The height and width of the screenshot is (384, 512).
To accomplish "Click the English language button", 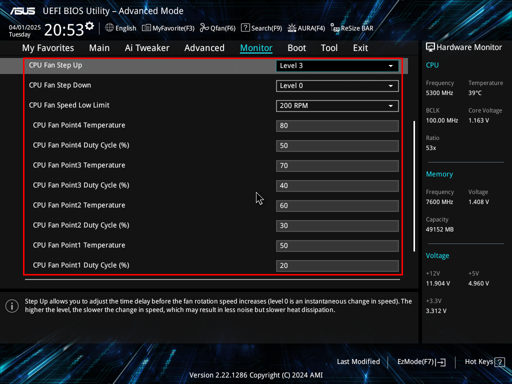I will [x=121, y=28].
